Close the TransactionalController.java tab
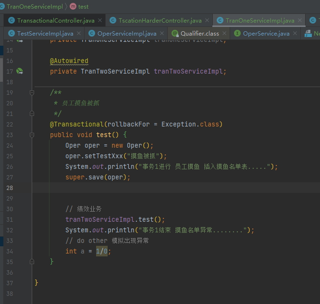Viewport: 320px width, 304px height. point(100,20)
